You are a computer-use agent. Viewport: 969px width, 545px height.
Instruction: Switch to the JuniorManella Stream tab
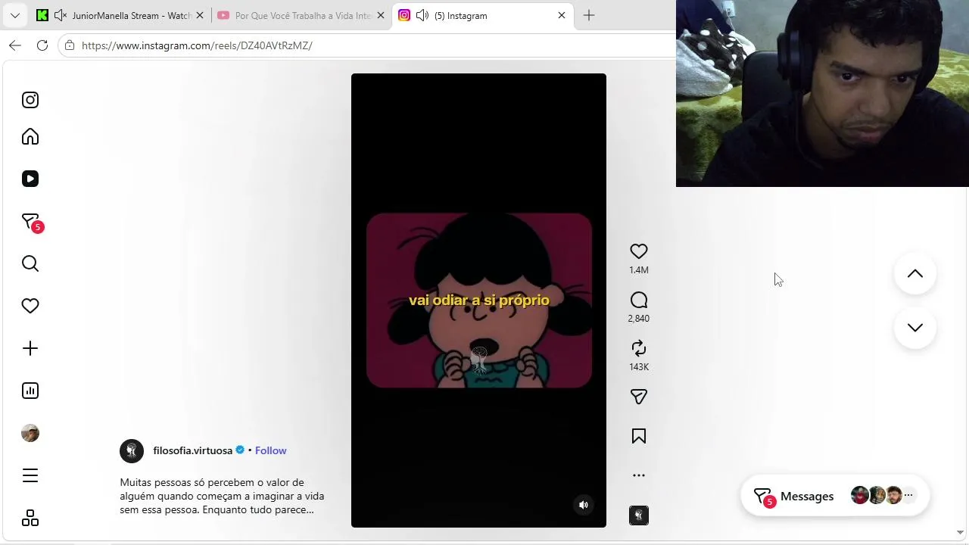coord(121,15)
